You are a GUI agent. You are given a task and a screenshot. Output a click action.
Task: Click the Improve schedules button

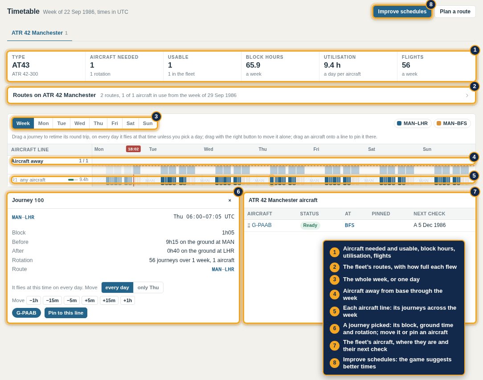click(x=402, y=12)
